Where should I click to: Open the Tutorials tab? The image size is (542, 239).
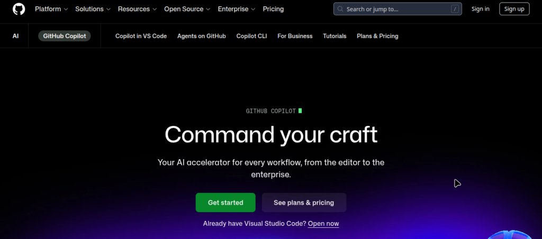(335, 36)
